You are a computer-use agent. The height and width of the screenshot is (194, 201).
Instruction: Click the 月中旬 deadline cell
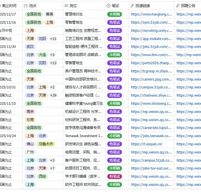[x=11, y=30]
